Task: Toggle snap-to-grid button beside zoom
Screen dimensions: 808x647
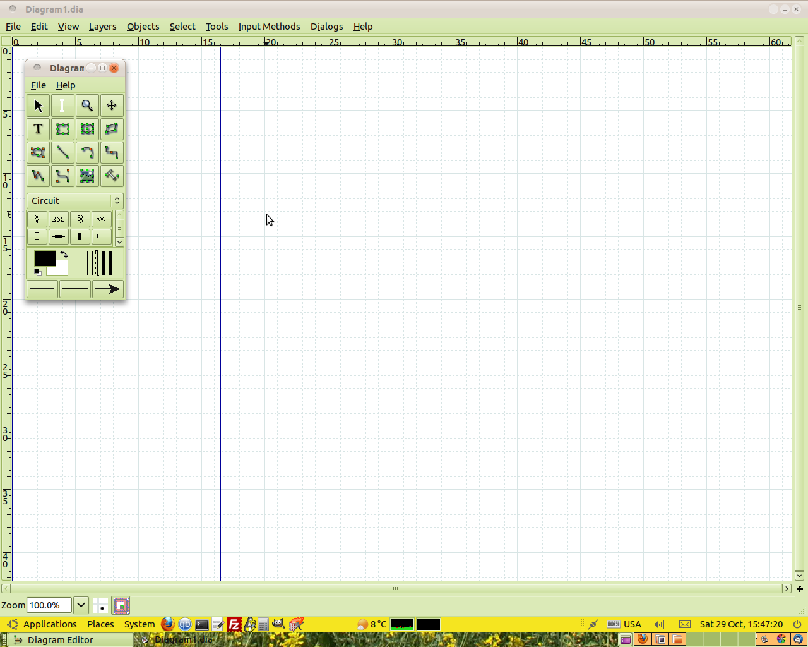Action: (x=100, y=605)
